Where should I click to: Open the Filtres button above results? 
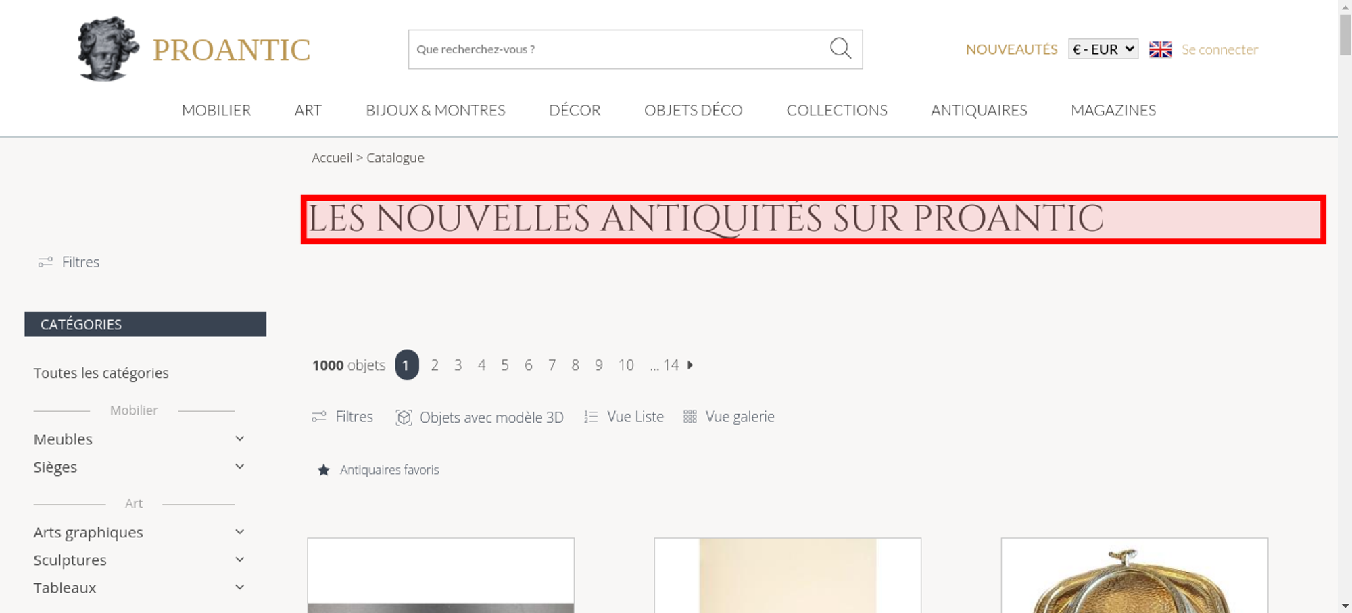tap(342, 417)
